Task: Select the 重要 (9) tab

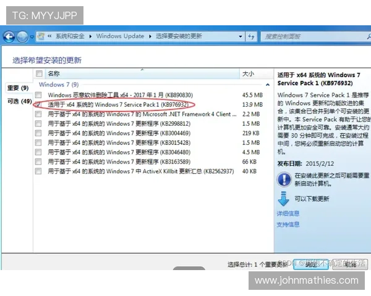Action: pyautogui.click(x=18, y=88)
